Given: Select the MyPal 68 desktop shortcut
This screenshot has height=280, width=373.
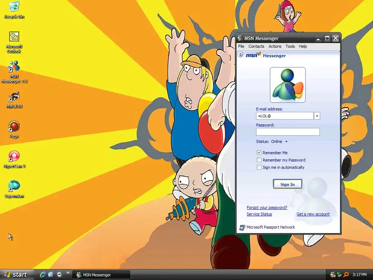Looking at the screenshot, I should click(14, 100).
